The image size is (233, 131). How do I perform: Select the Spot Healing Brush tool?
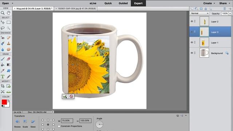pyautogui.click(x=9, y=37)
